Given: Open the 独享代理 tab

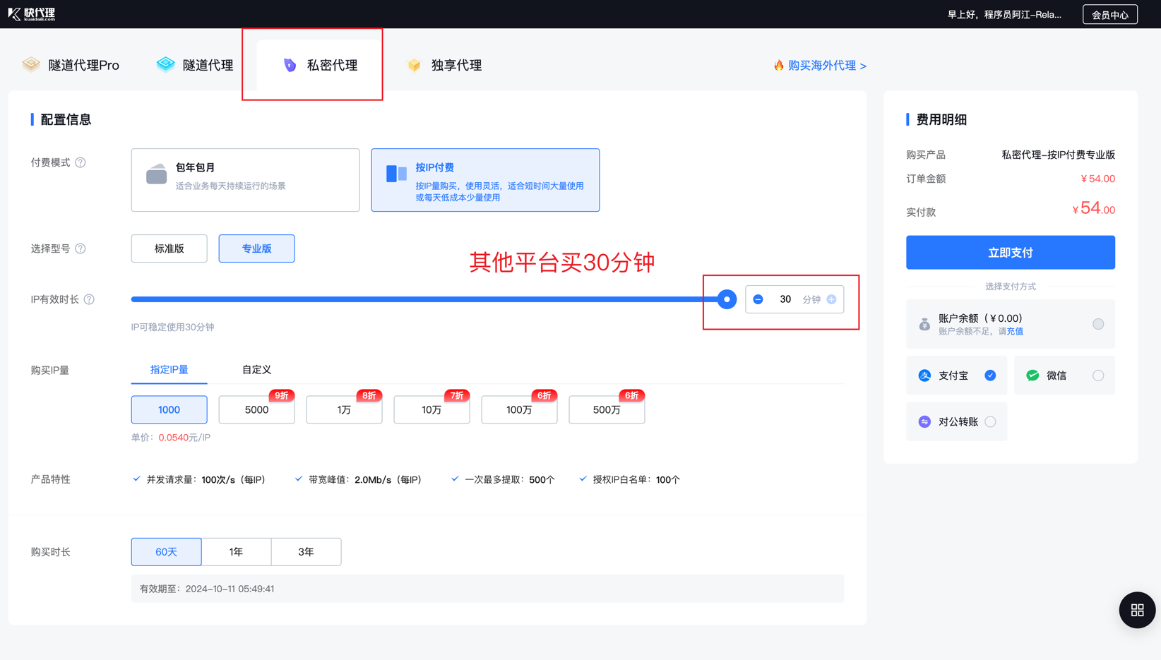Looking at the screenshot, I should click(445, 65).
